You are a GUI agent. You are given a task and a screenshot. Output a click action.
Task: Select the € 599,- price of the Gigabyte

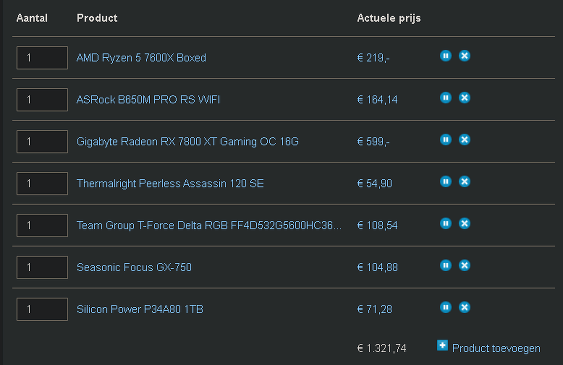click(x=373, y=142)
